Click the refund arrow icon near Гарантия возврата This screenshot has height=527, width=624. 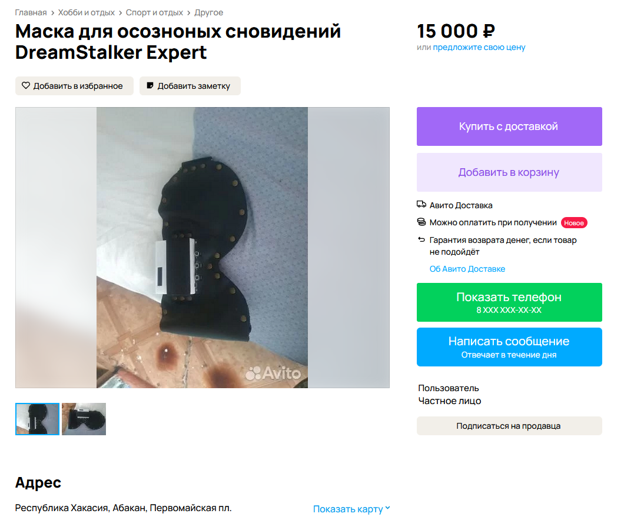pyautogui.click(x=421, y=239)
